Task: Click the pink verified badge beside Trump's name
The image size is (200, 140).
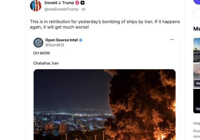Action: tap(77, 3)
